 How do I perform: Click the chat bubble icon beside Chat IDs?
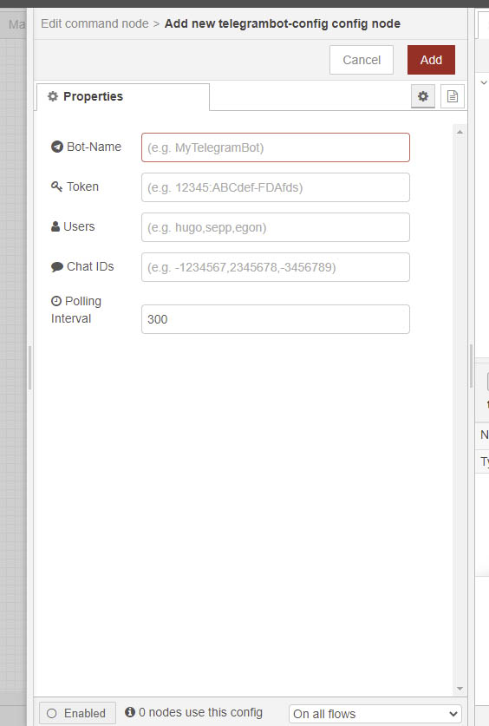pos(57,266)
